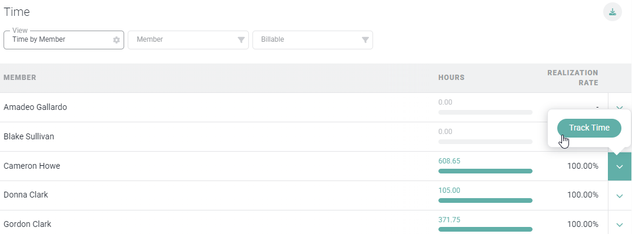The height and width of the screenshot is (234, 632).
Task: Click Donna Clark's 105.00 hours value
Action: (x=449, y=190)
